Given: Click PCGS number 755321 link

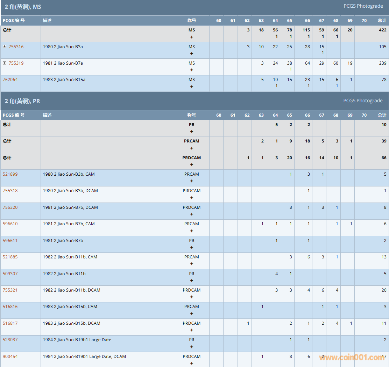Looking at the screenshot, I should click(10, 290).
